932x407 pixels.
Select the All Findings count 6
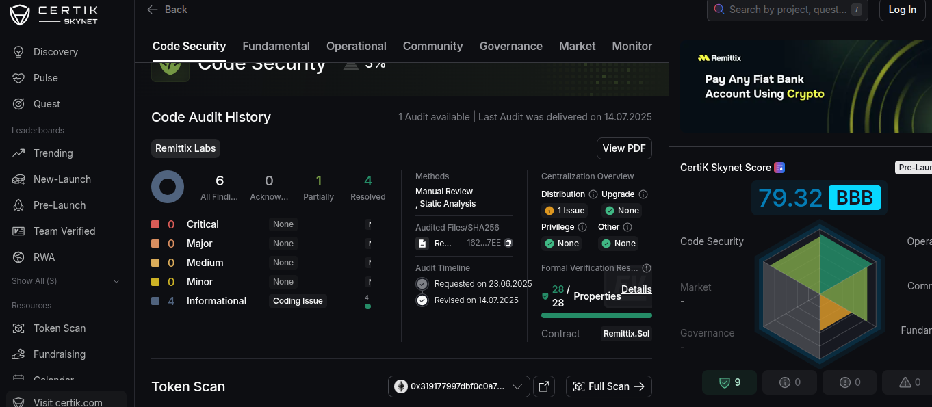coord(220,181)
